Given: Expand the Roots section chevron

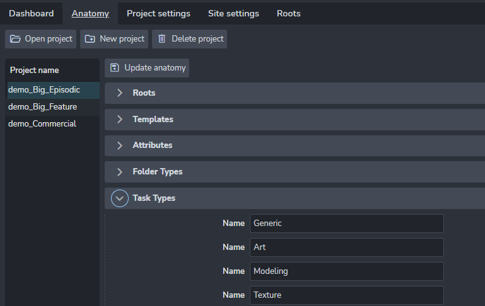Looking at the screenshot, I should point(120,93).
